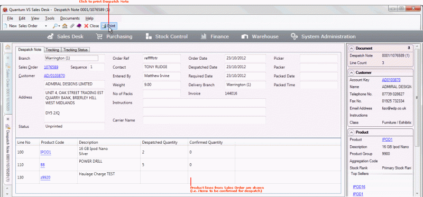This screenshot has height=197, width=423.
Task: Click the System Administration gears icon
Action: tap(294, 36)
